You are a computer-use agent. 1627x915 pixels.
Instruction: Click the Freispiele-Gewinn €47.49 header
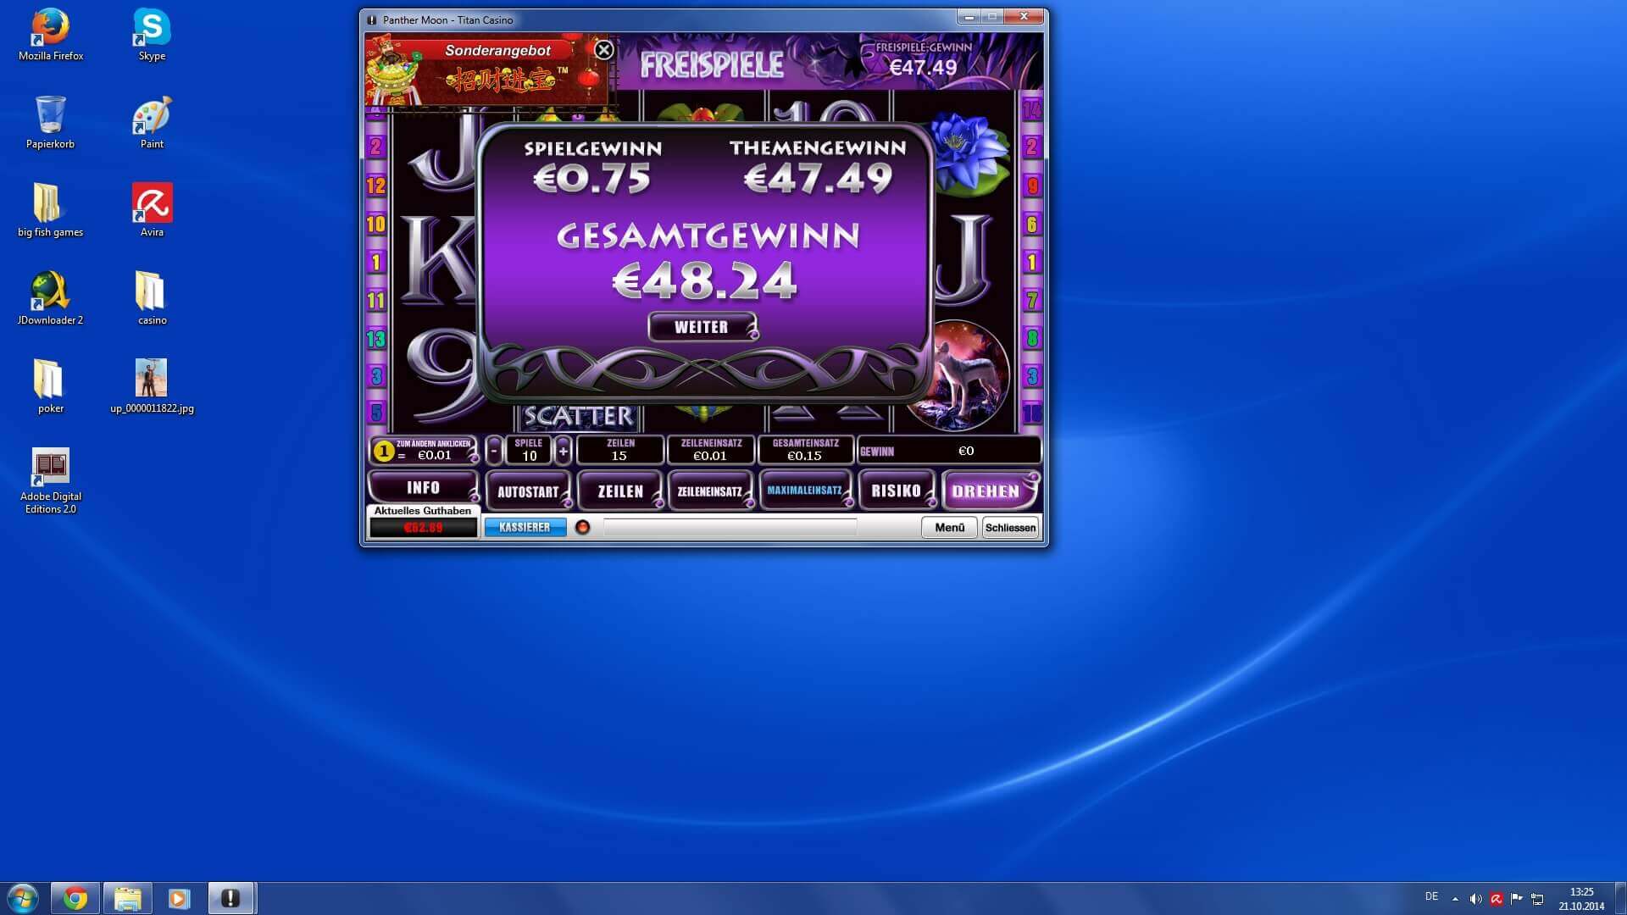pyautogui.click(x=924, y=59)
